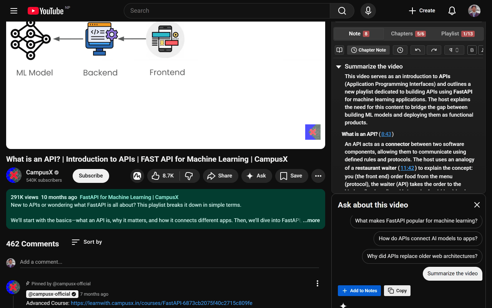
Task: Open the hamburger menu beside YouTube logo
Action: [14, 10]
